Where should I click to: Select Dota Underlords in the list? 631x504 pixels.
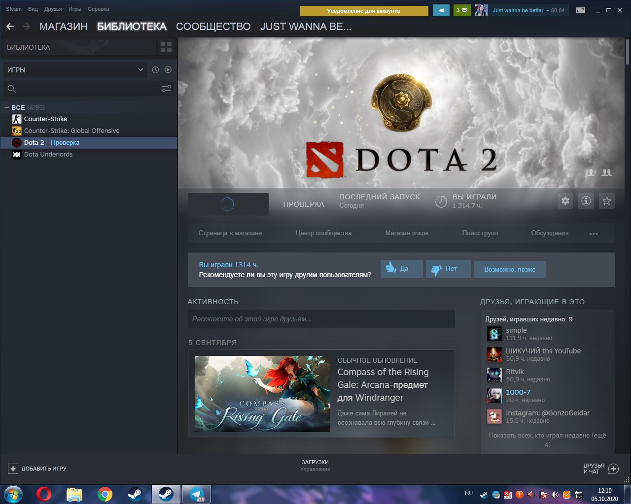click(89, 154)
